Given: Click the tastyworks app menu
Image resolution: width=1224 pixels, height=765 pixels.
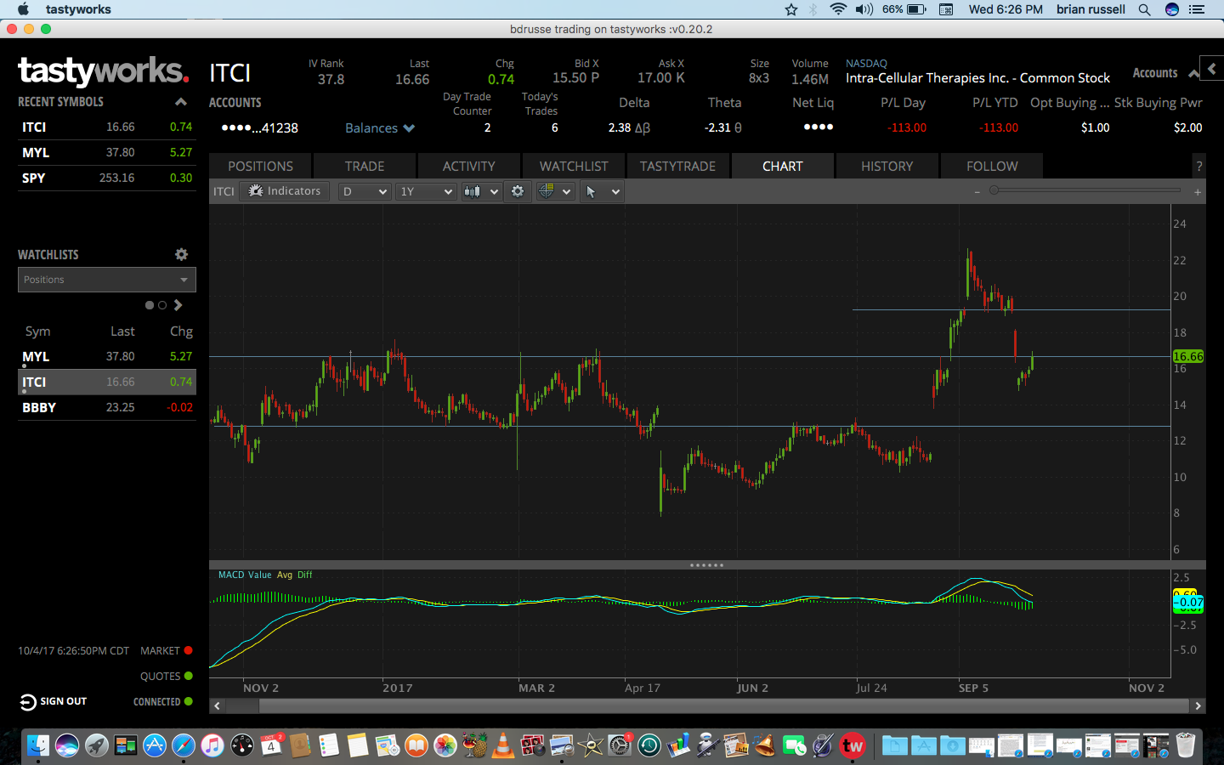Looking at the screenshot, I should point(78,9).
